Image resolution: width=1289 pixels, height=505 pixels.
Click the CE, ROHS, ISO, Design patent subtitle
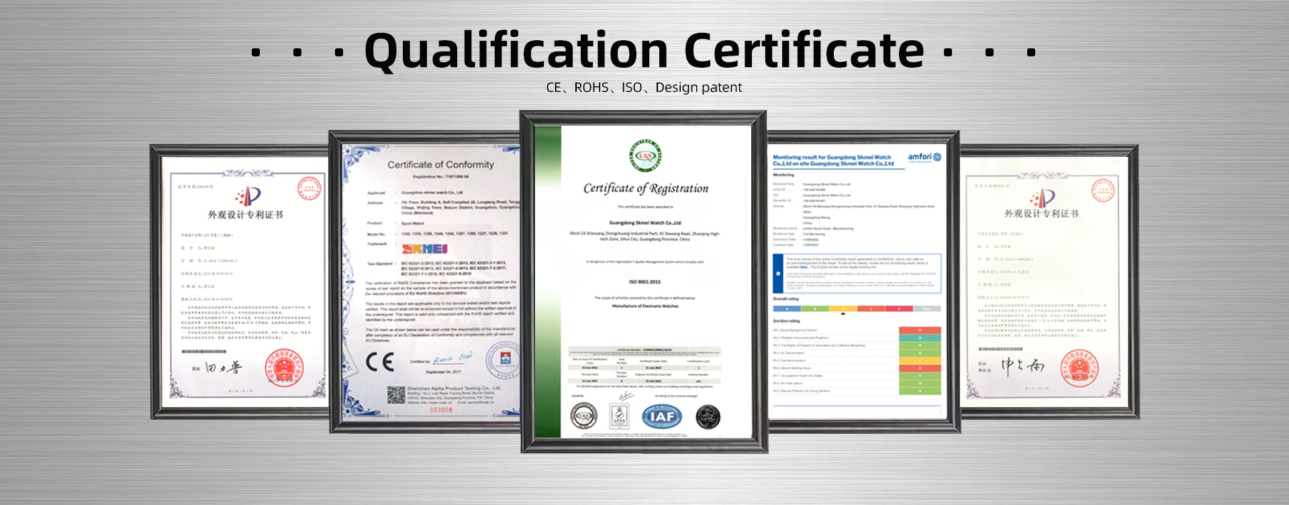point(644,88)
